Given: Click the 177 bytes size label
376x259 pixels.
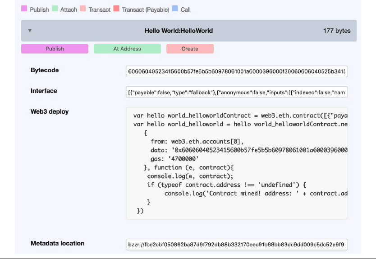Looking at the screenshot, I should tap(337, 31).
